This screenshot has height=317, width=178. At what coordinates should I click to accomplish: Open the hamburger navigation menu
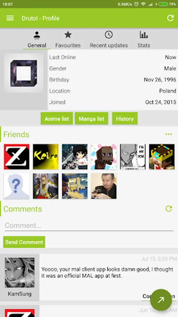10,18
